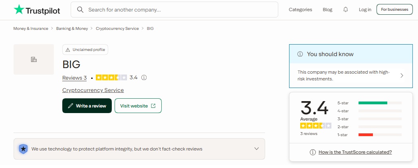Go to the Blog page
The height and width of the screenshot is (168, 418).
(x=327, y=10)
